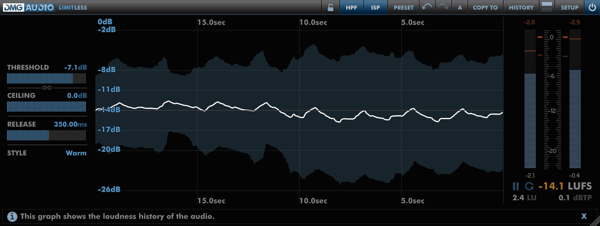Click the info icon in help bar
The width and height of the screenshot is (600, 226).
pyautogui.click(x=12, y=216)
